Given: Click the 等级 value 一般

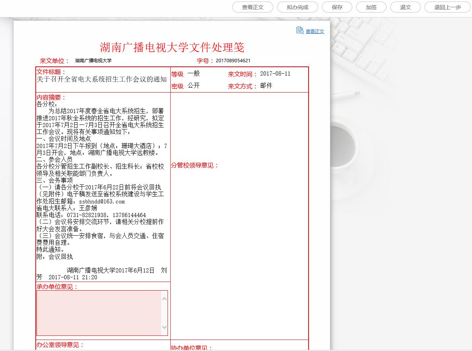Looking at the screenshot, I should [x=193, y=74].
